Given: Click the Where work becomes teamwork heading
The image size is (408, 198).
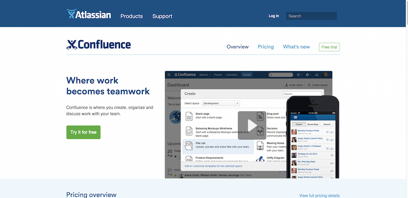Looking at the screenshot, I should pyautogui.click(x=108, y=86).
